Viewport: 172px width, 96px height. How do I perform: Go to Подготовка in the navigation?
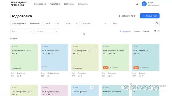pyautogui.click(x=55, y=4)
